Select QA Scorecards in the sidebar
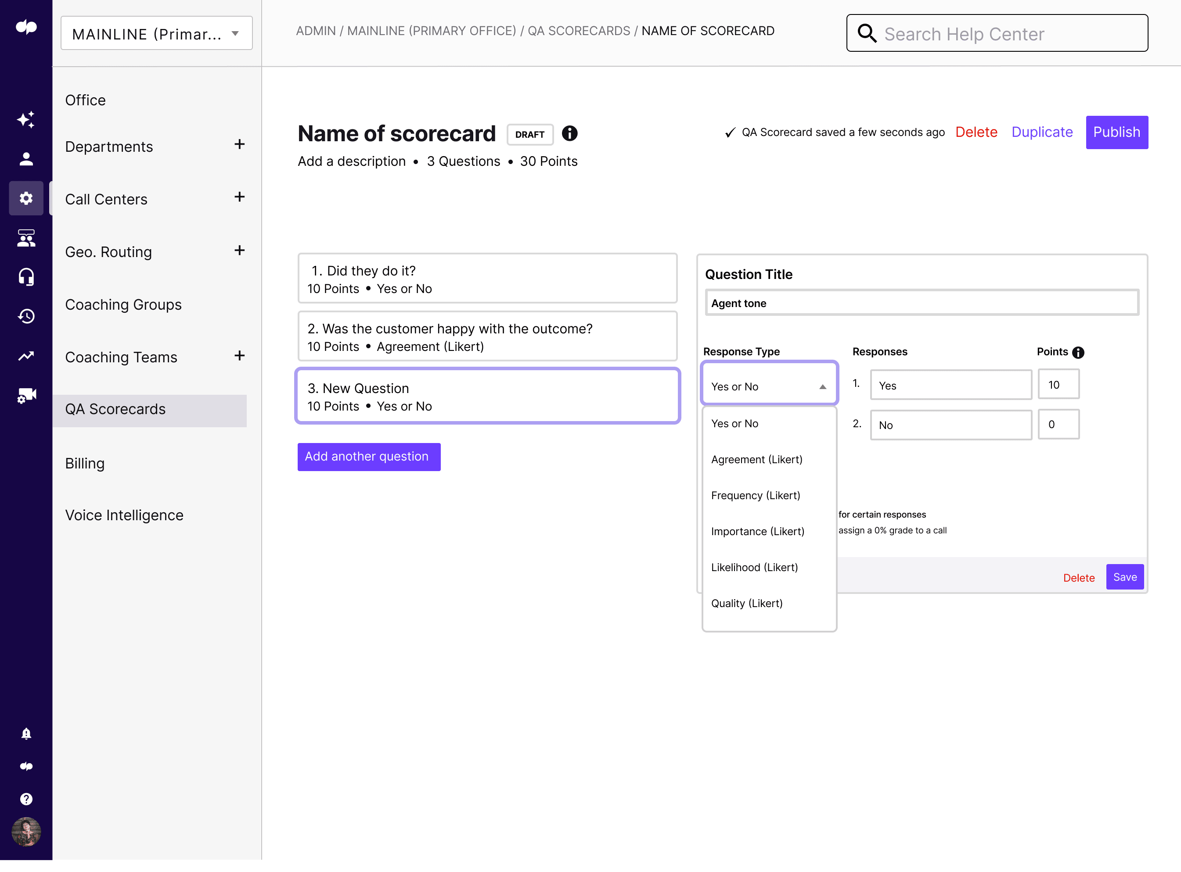The width and height of the screenshot is (1181, 872). 115,408
